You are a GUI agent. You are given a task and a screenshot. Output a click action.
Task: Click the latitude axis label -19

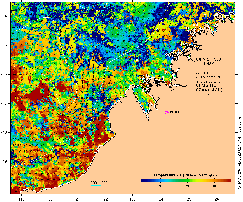click(x=4, y=162)
